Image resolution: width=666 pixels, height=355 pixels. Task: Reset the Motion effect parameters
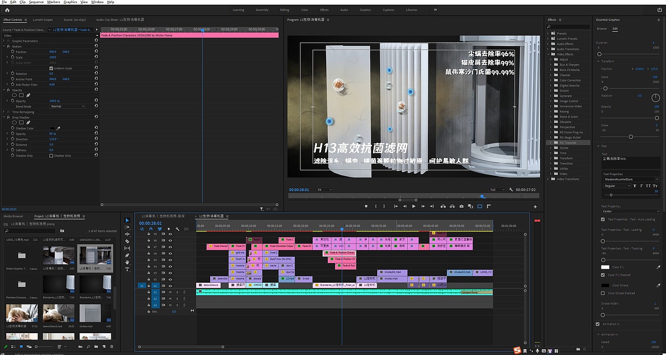coord(96,46)
